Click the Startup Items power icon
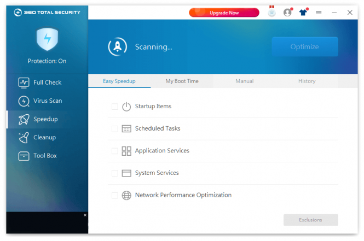 [x=126, y=107]
